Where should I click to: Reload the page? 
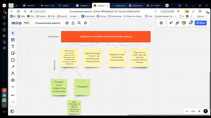click(x=25, y=11)
